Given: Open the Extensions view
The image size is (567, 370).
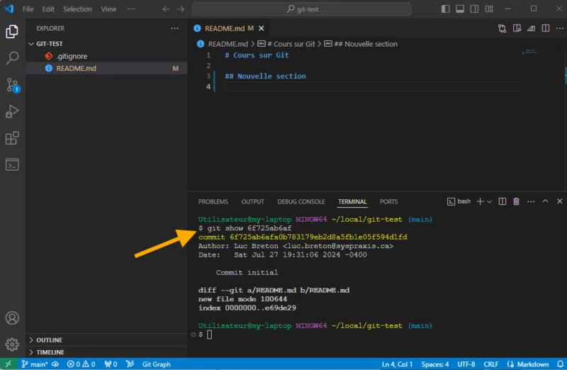Looking at the screenshot, I should coord(12,138).
